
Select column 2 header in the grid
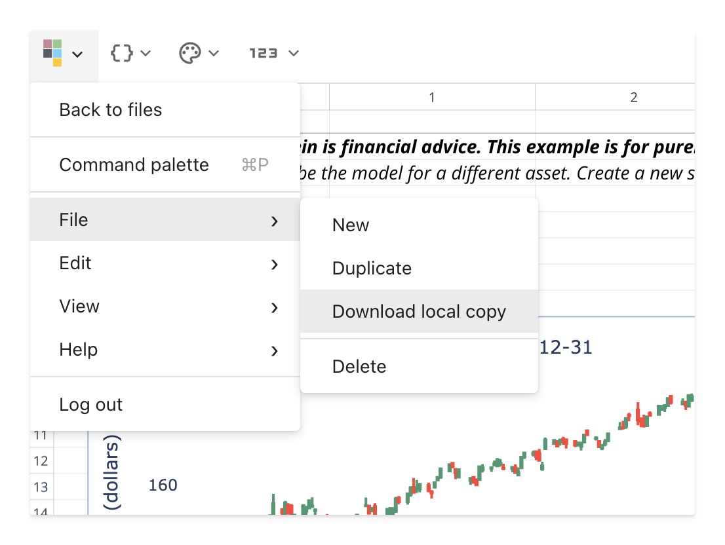(633, 98)
